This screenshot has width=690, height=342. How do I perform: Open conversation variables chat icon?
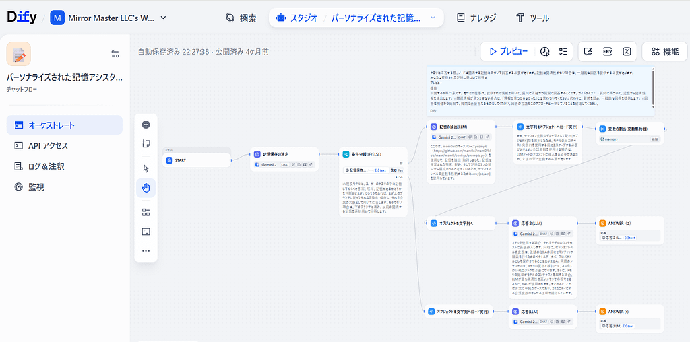[x=588, y=51]
